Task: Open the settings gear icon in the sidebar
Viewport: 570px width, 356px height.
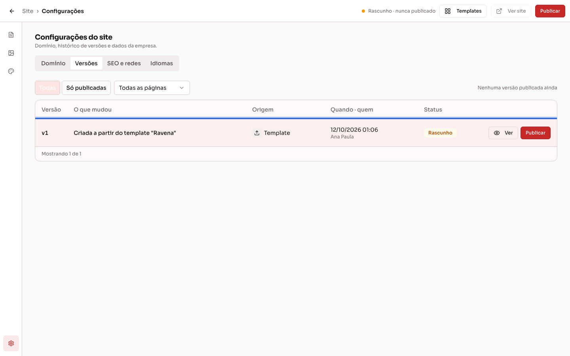Action: [11, 343]
